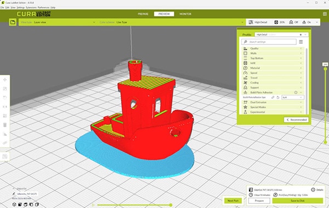The height and width of the screenshot is (208, 329).
Task: Switch to front view cube icon
Action: click(20, 204)
